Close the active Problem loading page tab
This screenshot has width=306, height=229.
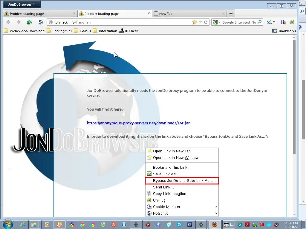coord(149,13)
